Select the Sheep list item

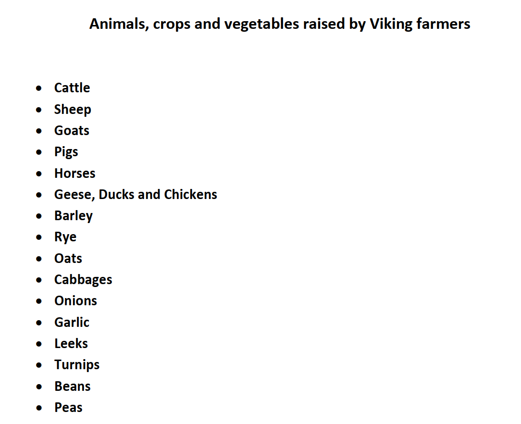click(73, 110)
